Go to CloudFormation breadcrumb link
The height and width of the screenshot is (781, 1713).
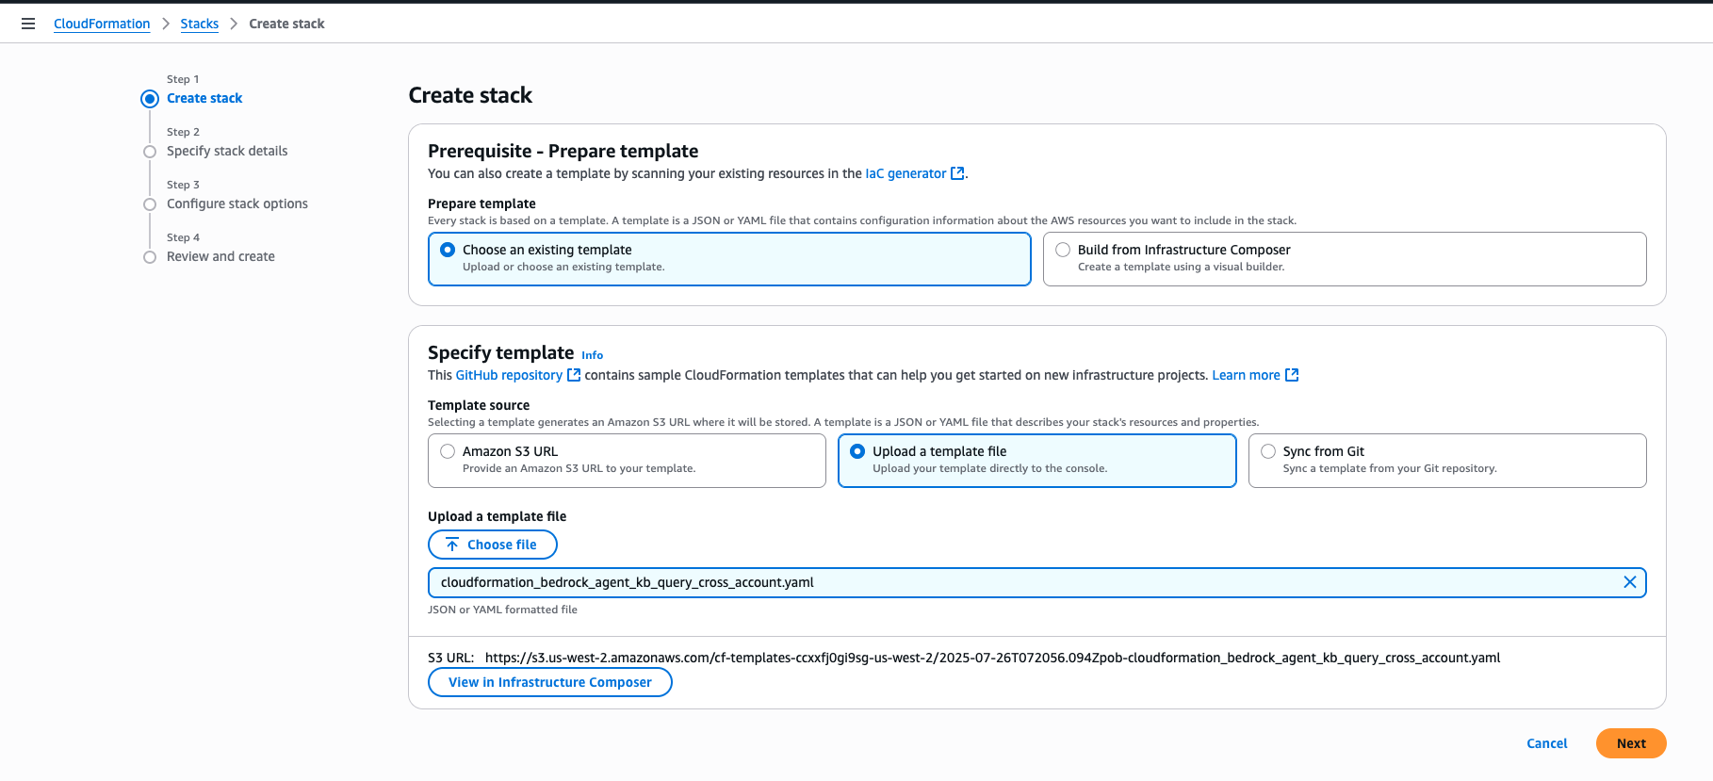(102, 24)
